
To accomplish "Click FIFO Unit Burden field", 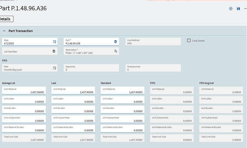I will pos(172,110).
